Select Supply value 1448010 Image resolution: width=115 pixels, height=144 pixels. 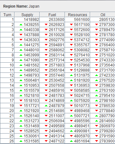pos(32,50)
